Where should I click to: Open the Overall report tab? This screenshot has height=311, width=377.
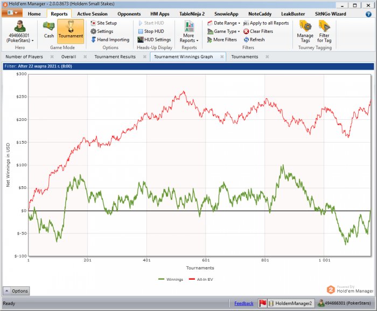(68, 57)
